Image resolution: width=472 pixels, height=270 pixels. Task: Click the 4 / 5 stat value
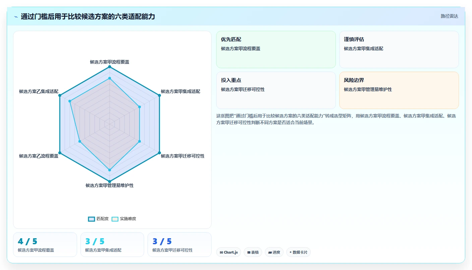(x=27, y=241)
